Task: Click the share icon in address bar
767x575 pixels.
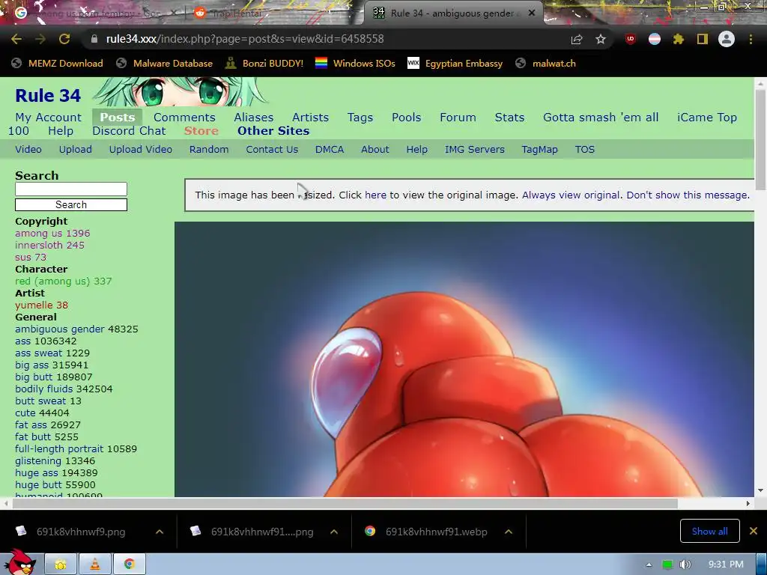Action: click(577, 39)
